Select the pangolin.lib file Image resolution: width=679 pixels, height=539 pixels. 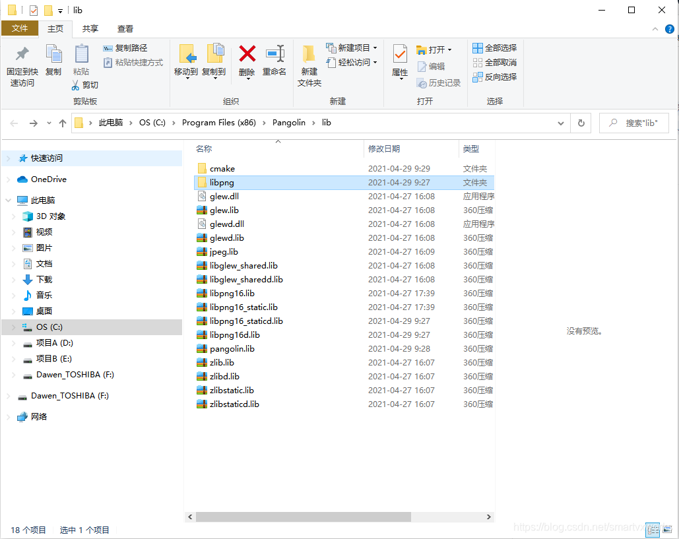tap(344, 348)
